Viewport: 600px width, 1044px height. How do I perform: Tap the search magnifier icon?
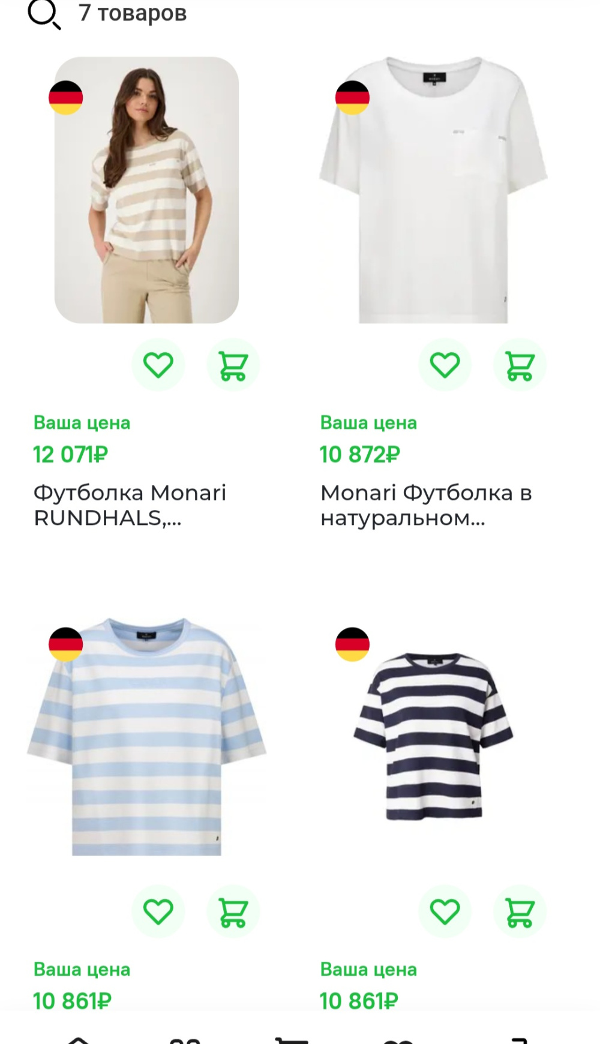pyautogui.click(x=44, y=14)
